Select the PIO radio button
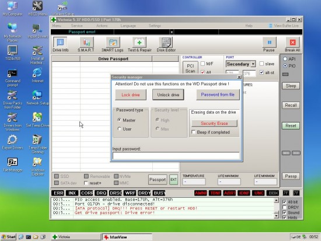This screenshot has height=241, width=321. tap(285, 66)
